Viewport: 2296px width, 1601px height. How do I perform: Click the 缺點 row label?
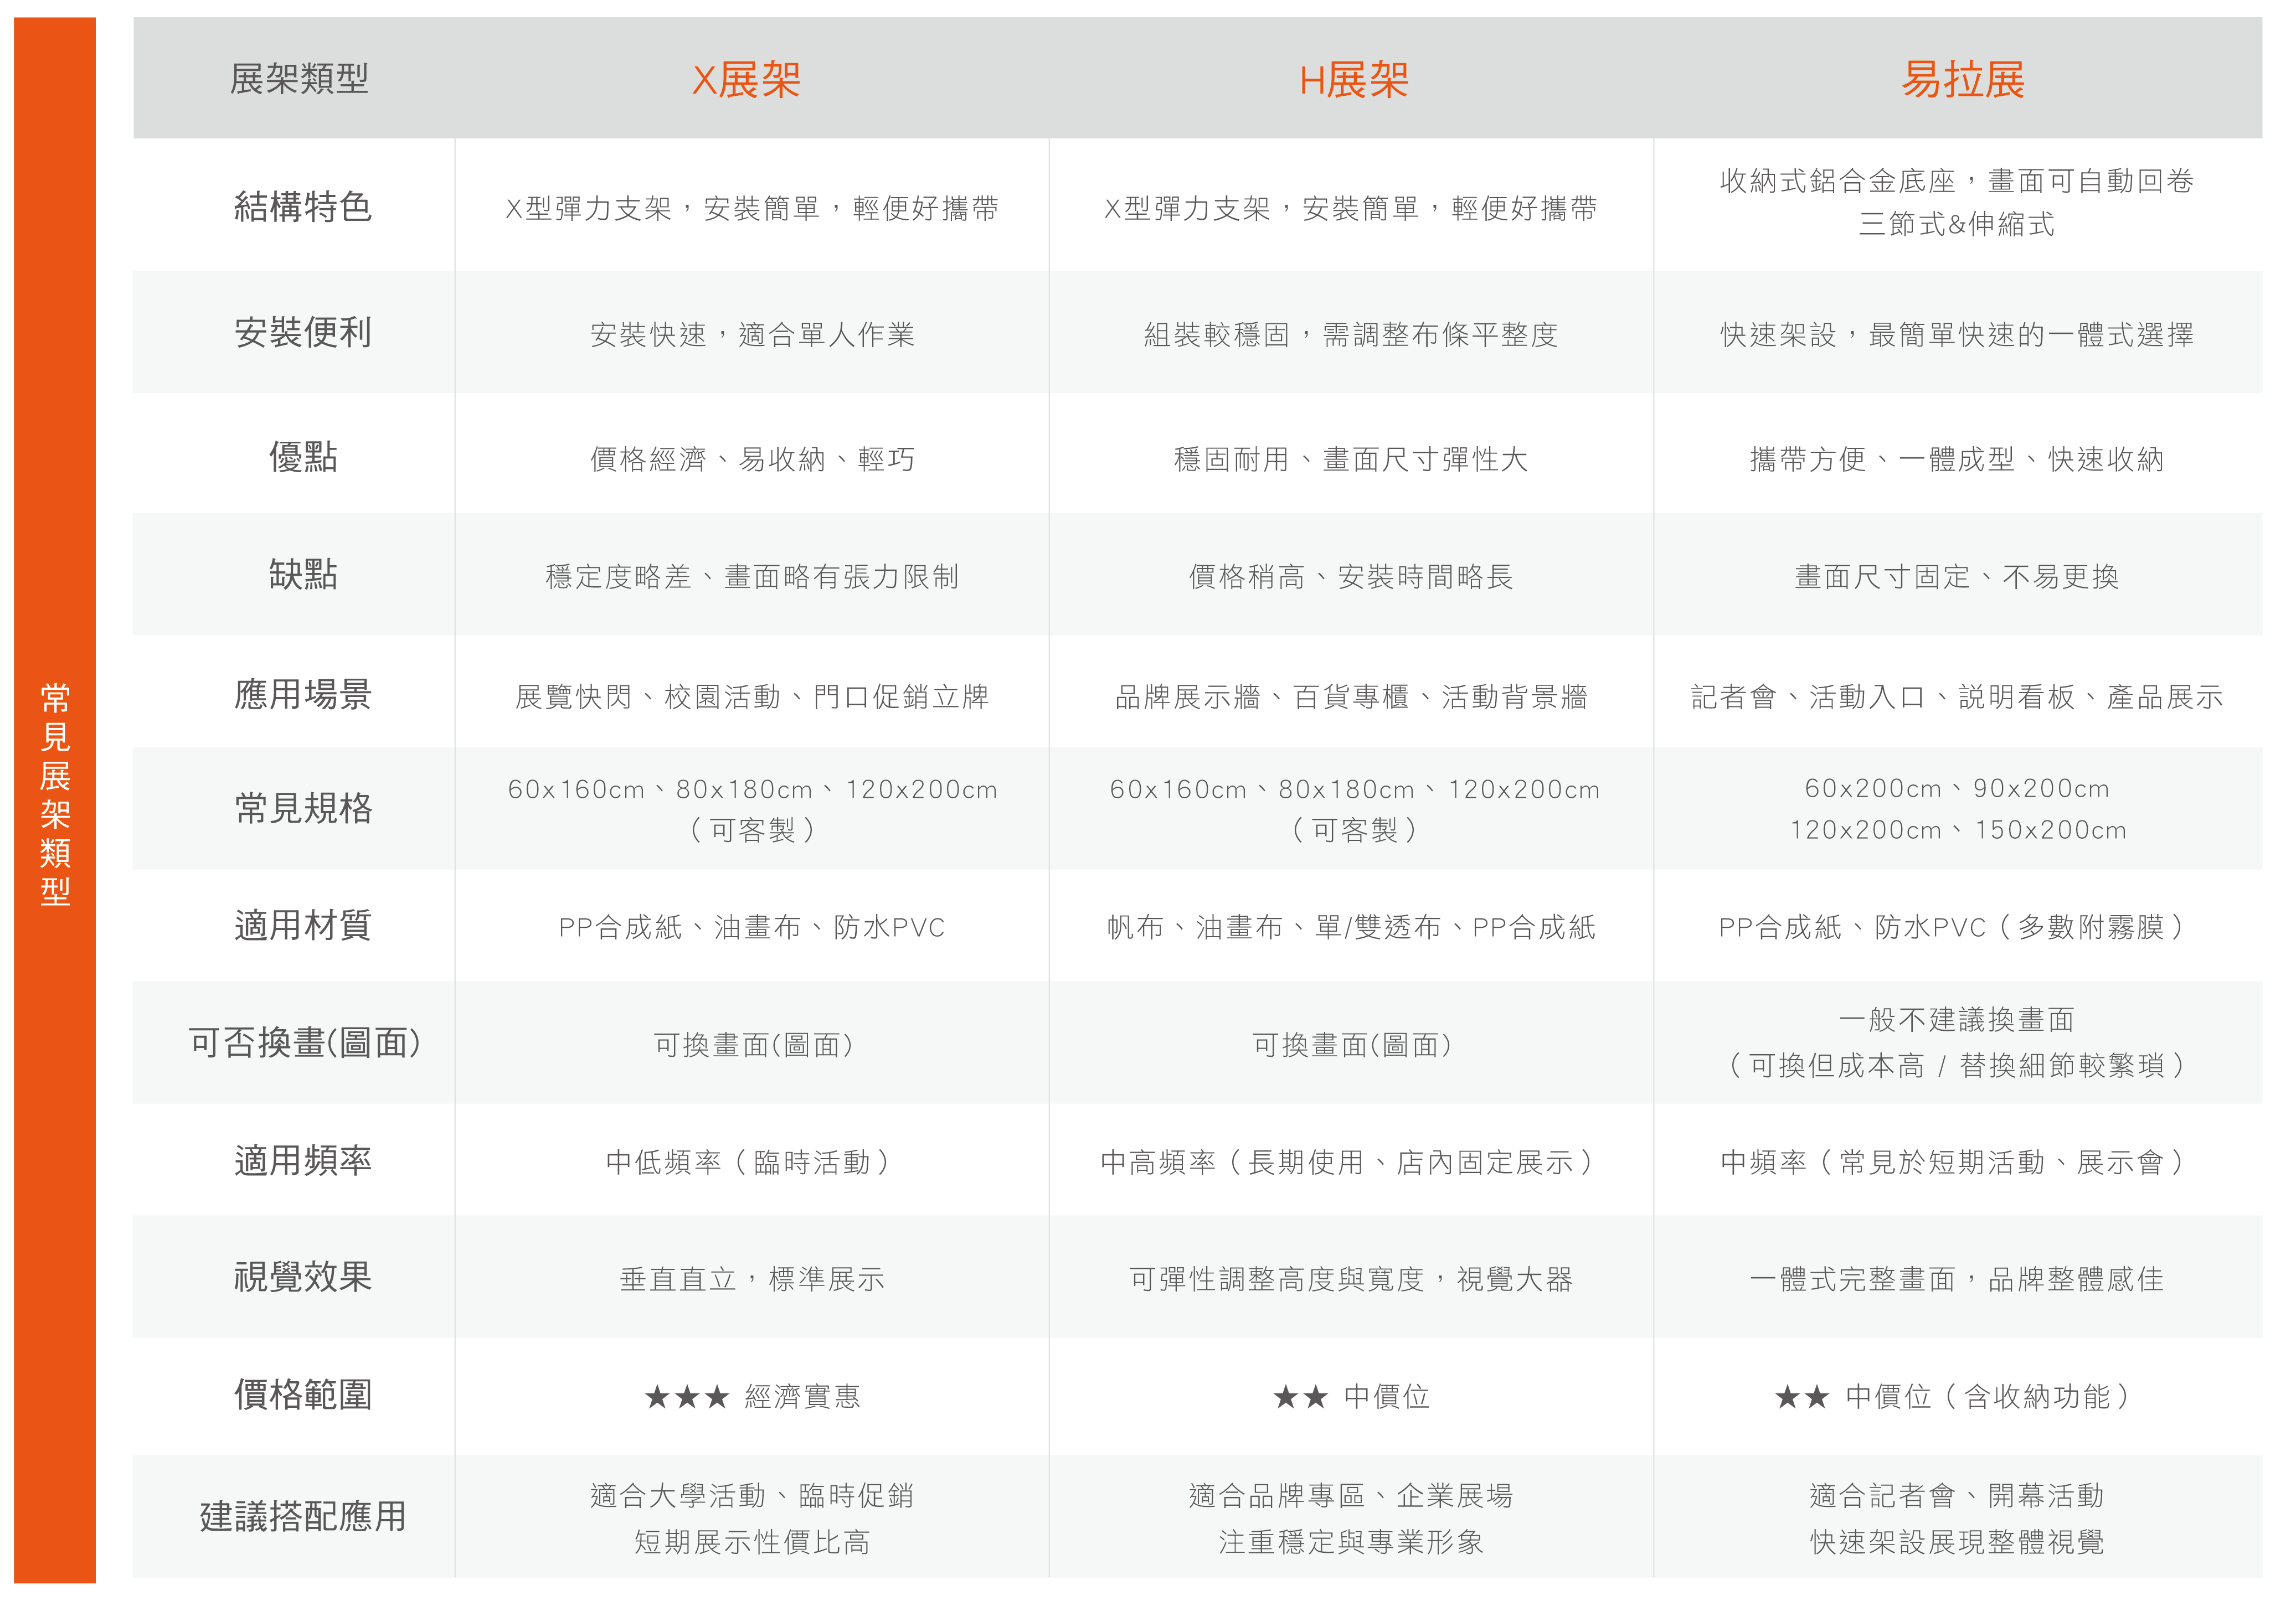coord(302,575)
